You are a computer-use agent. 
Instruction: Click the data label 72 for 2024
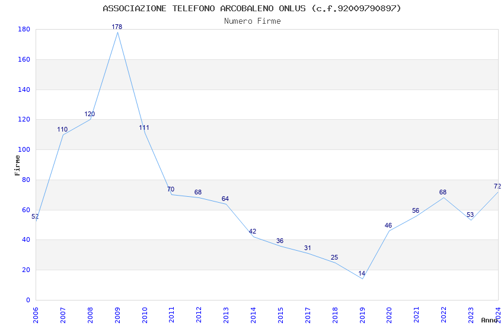[497, 186]
